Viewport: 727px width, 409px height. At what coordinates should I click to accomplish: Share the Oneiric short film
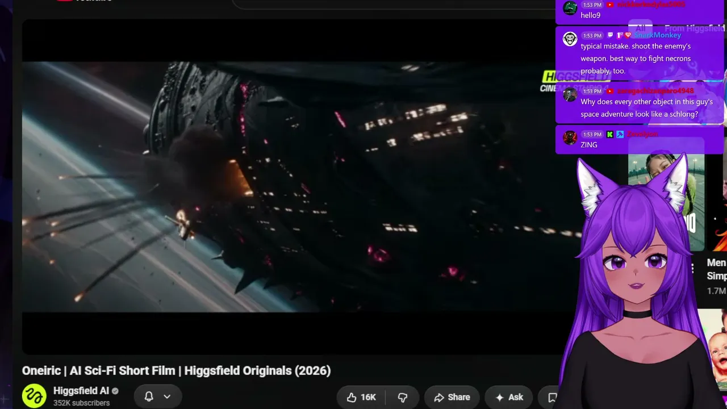(x=452, y=397)
